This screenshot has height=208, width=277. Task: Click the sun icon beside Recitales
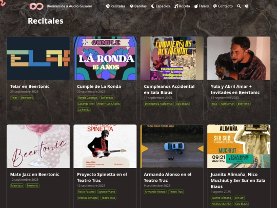tap(108, 6)
